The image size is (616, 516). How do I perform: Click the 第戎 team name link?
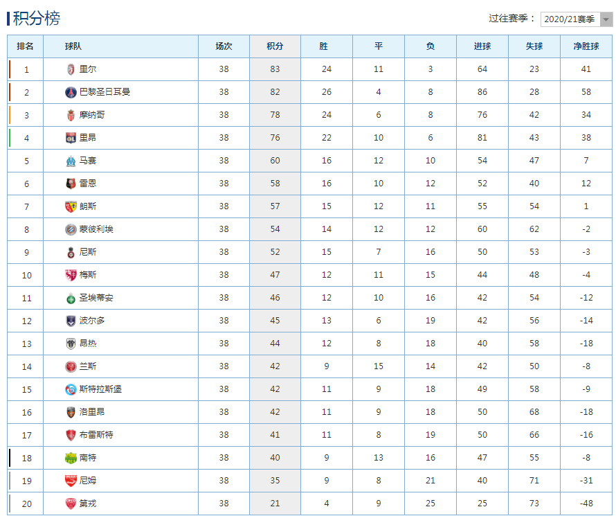(88, 504)
